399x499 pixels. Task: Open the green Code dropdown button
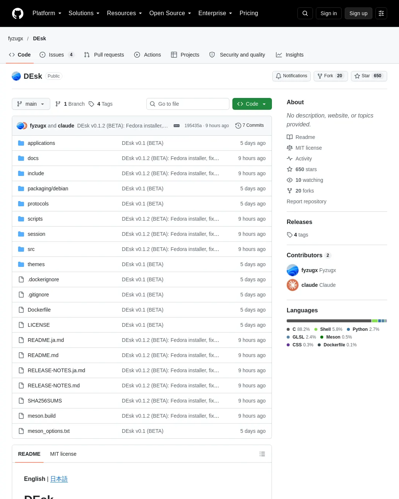click(252, 104)
